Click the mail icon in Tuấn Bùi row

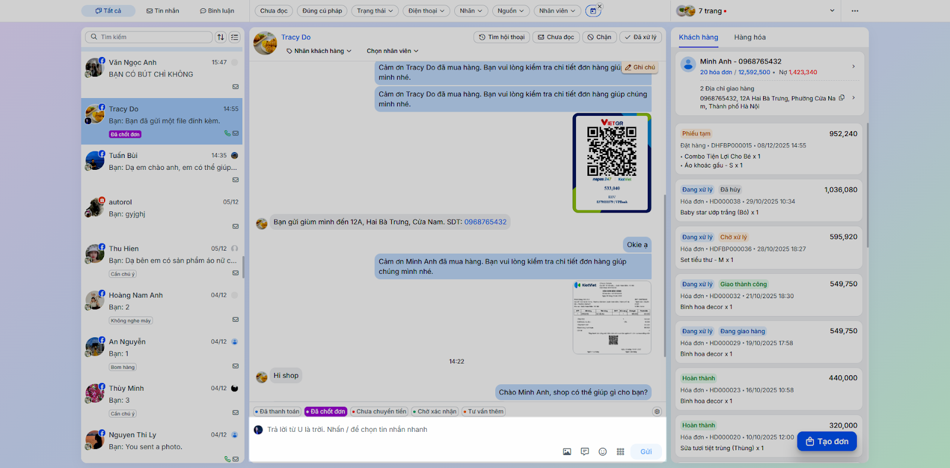pos(236,180)
